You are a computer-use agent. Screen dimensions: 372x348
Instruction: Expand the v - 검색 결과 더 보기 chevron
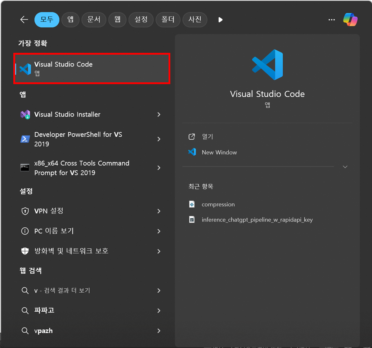pyautogui.click(x=159, y=290)
